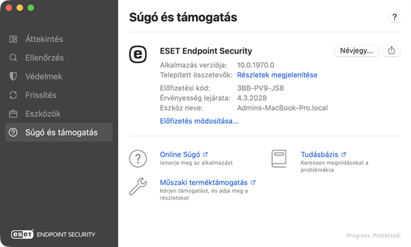This screenshot has height=247, width=411.
Task: Click the ESET 'e' product logo
Action: coord(138,55)
